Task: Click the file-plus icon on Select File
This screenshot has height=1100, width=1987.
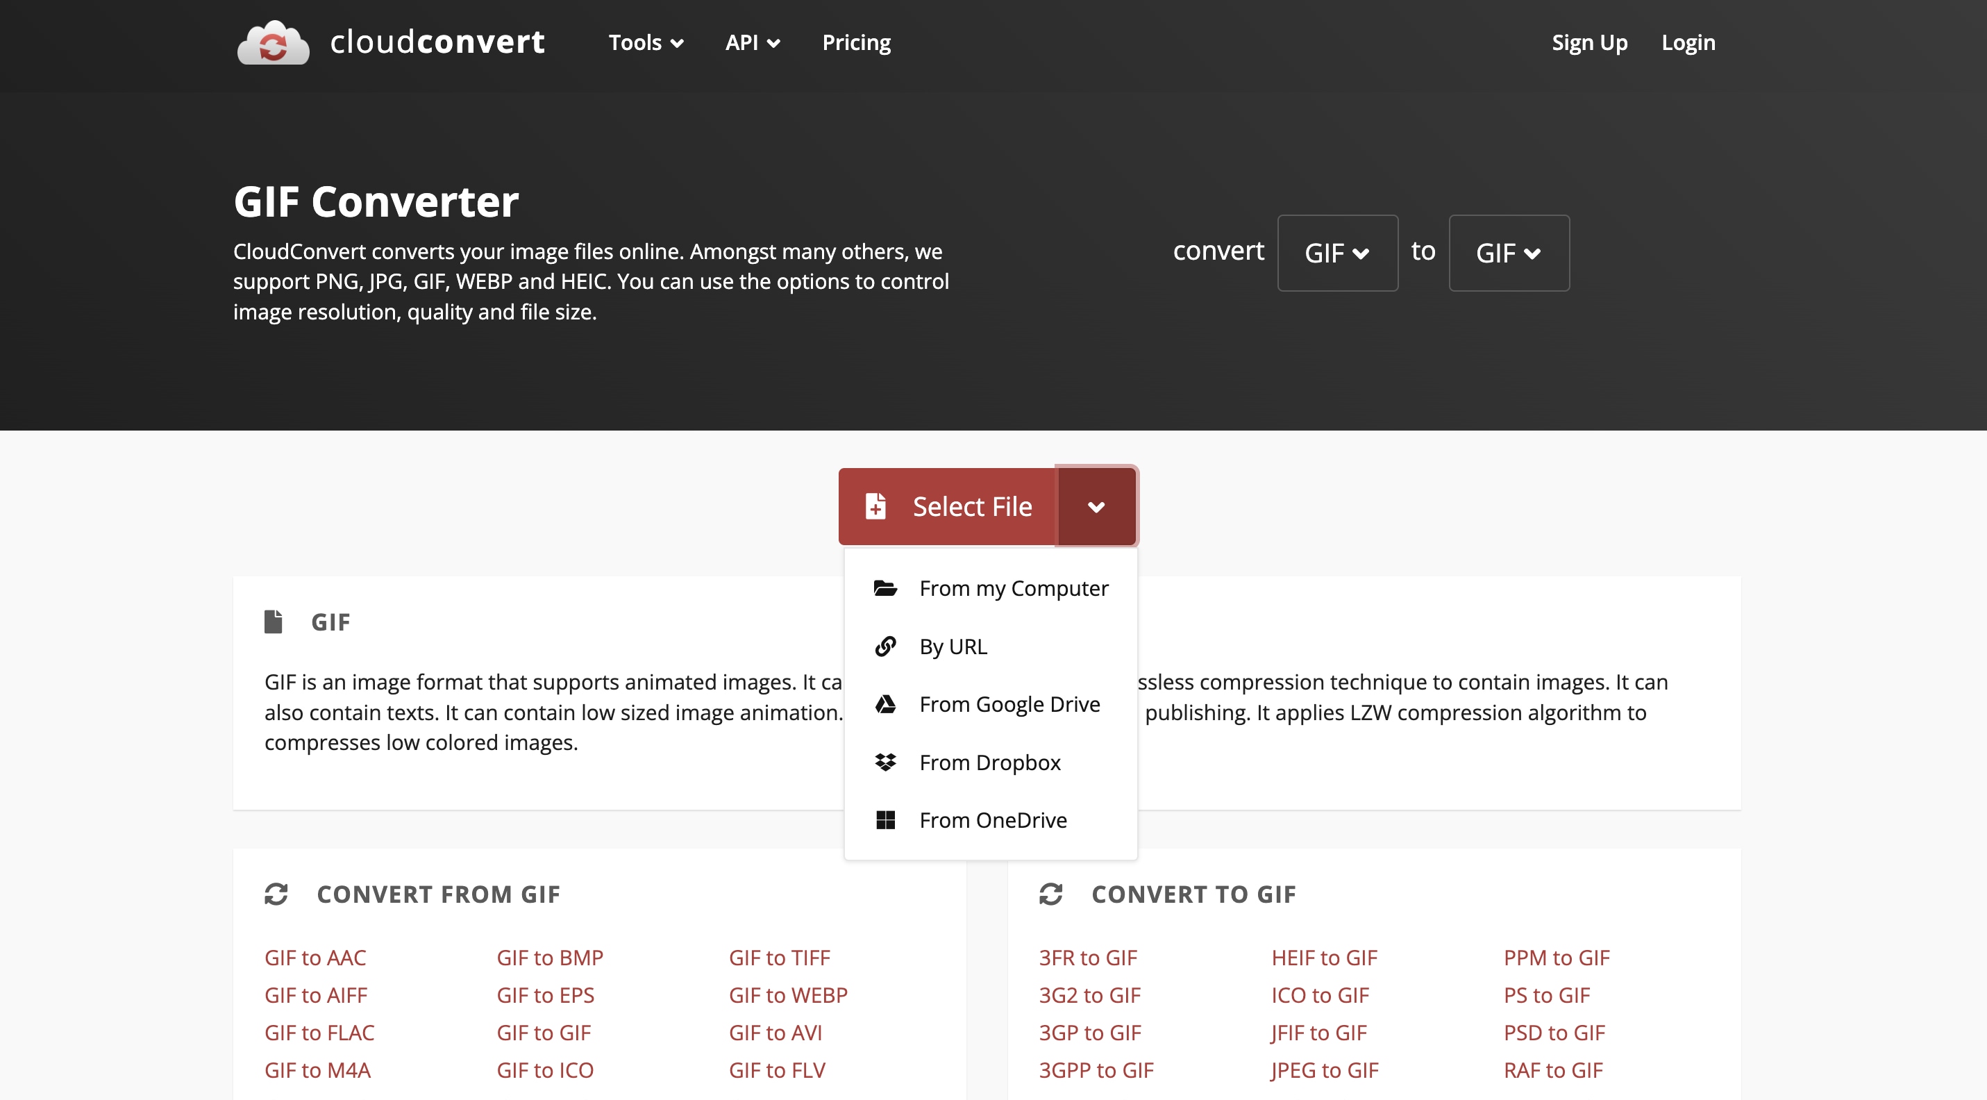Action: (875, 507)
